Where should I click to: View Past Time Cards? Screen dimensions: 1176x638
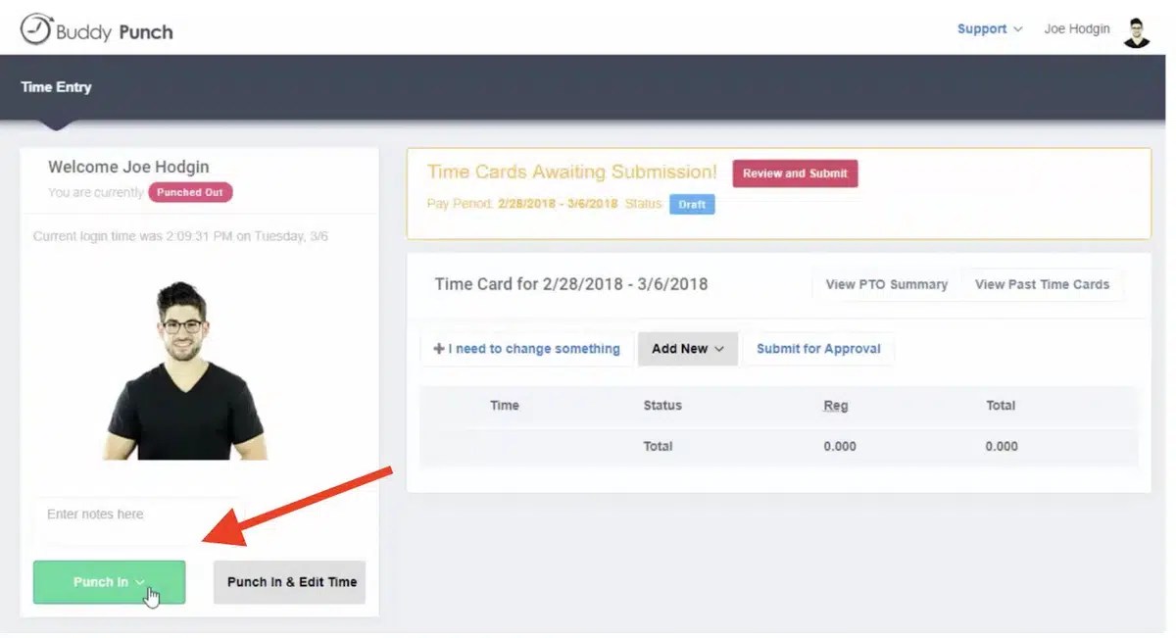(x=1042, y=284)
